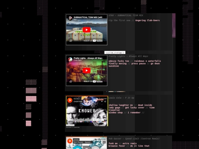Click the Stav channel name under first video title
Viewport: 199px width, 149px height.
(75, 19)
